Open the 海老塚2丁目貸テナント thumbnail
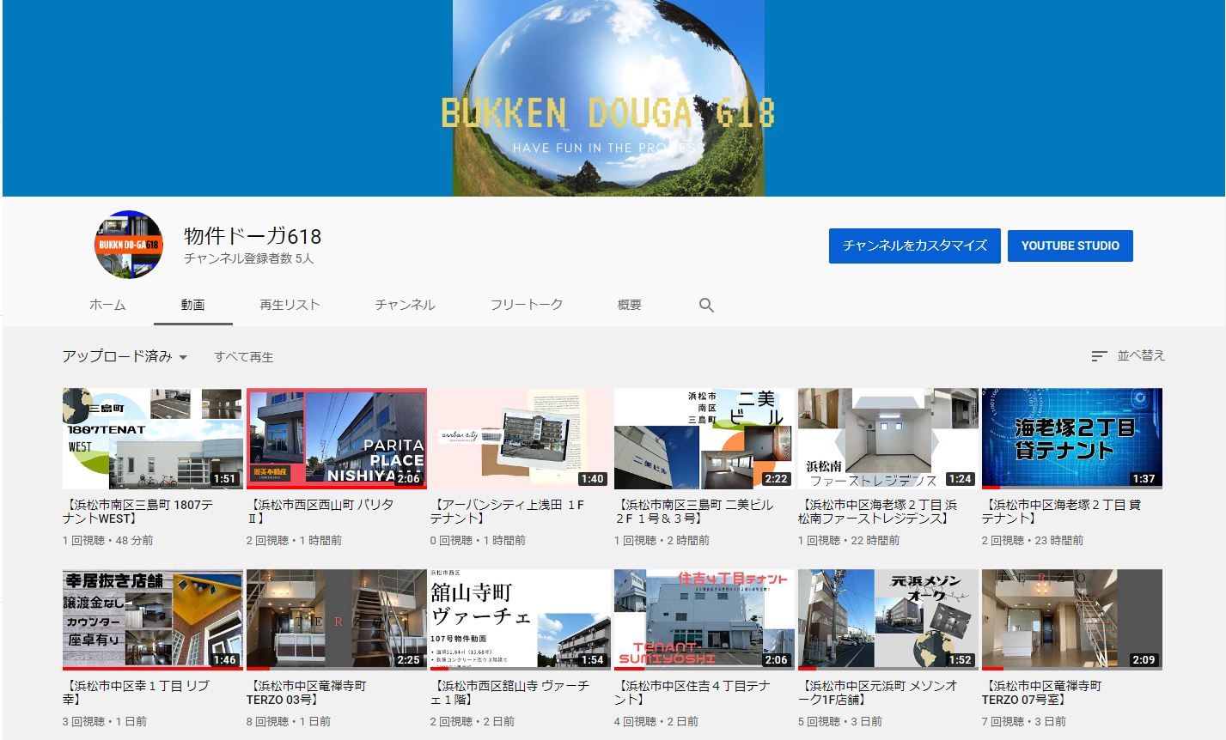Screen dimensions: 1226x740 pos(1071,439)
